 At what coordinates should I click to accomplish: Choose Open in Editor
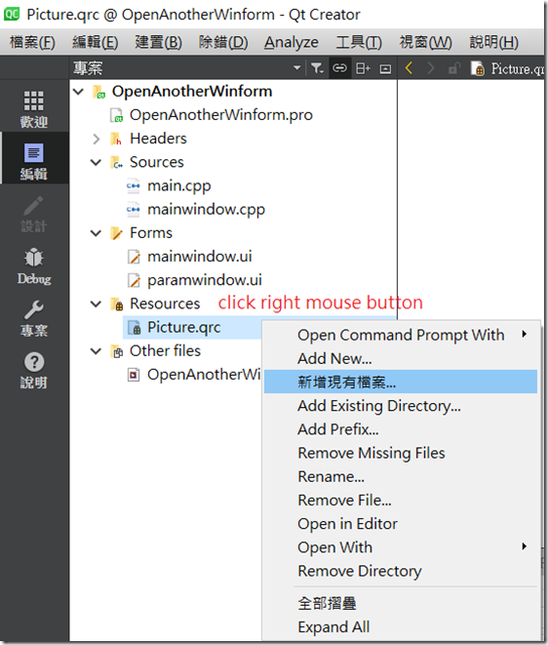pyautogui.click(x=401, y=524)
